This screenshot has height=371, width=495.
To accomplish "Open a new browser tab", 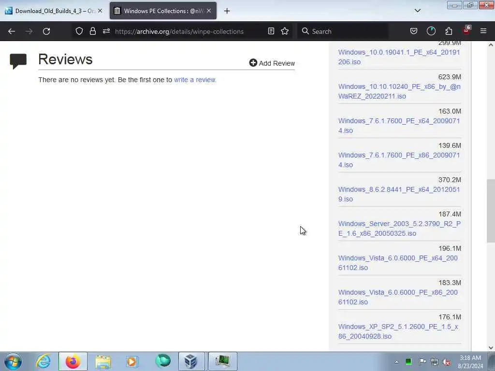I will click(x=227, y=11).
